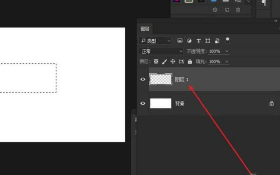
Task: Filter layers by text type
Action: pos(198,41)
